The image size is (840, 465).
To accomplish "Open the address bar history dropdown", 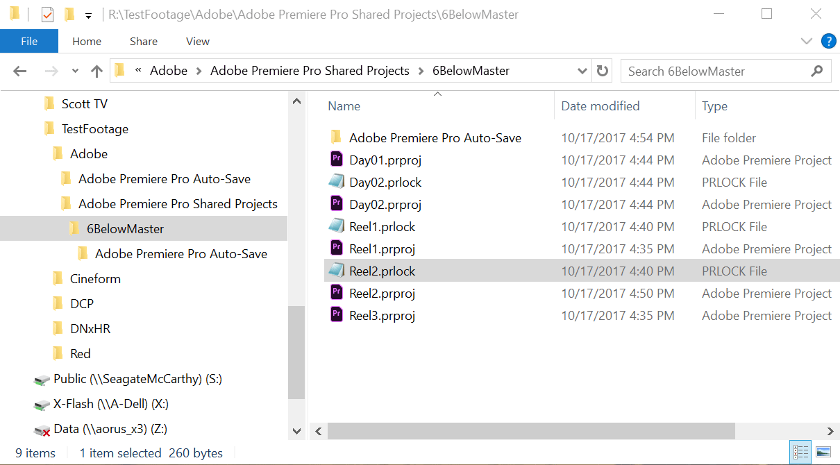I will click(x=582, y=71).
